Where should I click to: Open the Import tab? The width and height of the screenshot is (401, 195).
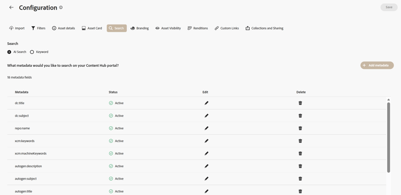click(x=17, y=28)
